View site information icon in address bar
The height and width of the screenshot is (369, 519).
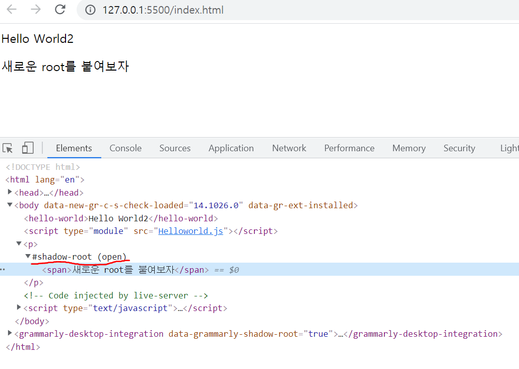point(90,10)
